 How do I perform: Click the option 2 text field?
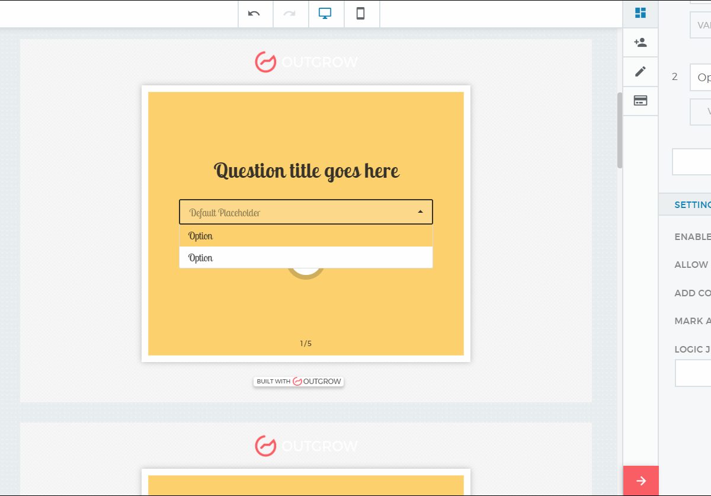(x=701, y=78)
